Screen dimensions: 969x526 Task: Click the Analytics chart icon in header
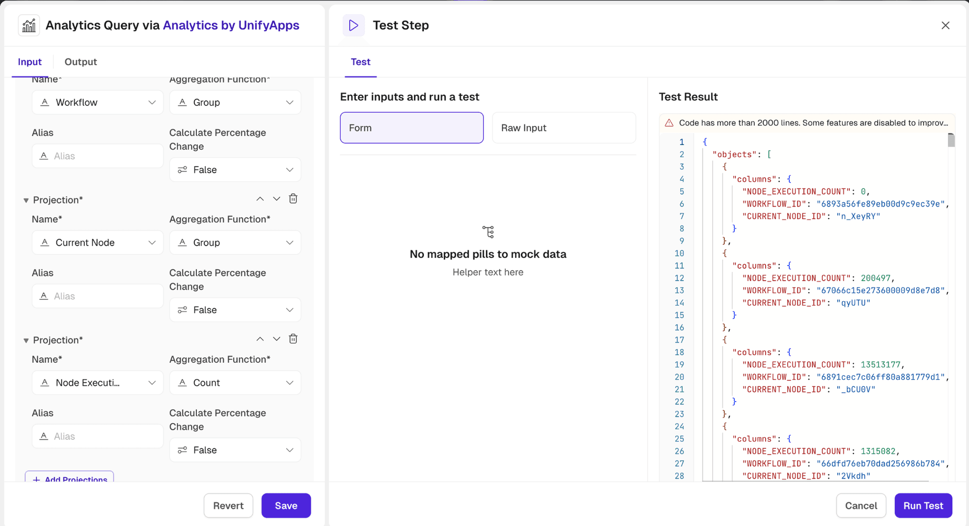29,25
